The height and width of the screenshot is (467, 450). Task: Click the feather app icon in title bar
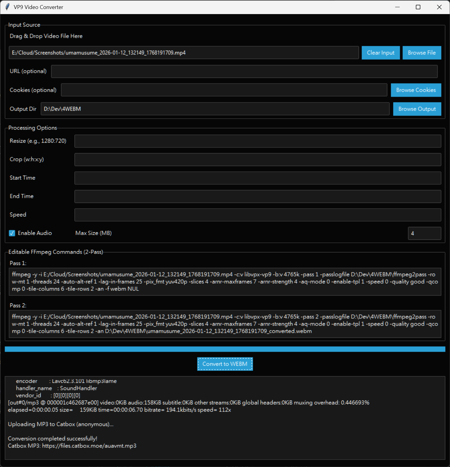tap(7, 7)
